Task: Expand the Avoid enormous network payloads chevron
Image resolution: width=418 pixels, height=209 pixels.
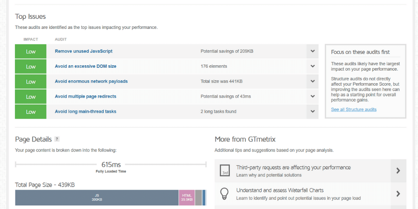Action: click(312, 82)
